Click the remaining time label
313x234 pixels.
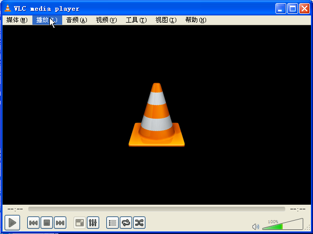[298, 209]
